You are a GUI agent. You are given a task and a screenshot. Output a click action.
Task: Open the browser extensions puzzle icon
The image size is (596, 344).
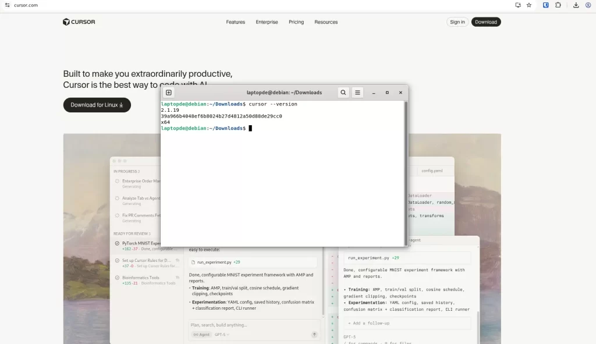coord(558,5)
